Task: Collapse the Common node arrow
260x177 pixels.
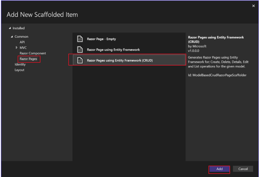Action: click(x=12, y=37)
